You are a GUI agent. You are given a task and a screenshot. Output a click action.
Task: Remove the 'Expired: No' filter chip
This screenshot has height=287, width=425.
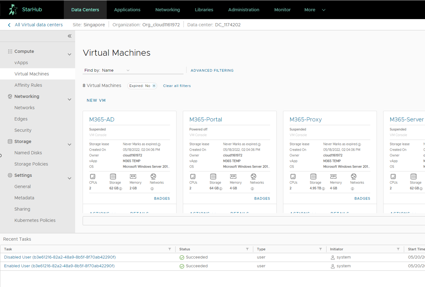[154, 86]
